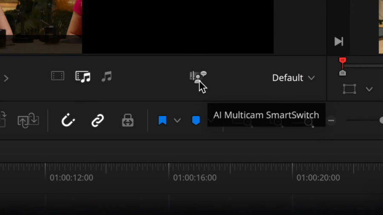The height and width of the screenshot is (215, 383).
Task: Select the audio-only music note icon
Action: click(106, 76)
